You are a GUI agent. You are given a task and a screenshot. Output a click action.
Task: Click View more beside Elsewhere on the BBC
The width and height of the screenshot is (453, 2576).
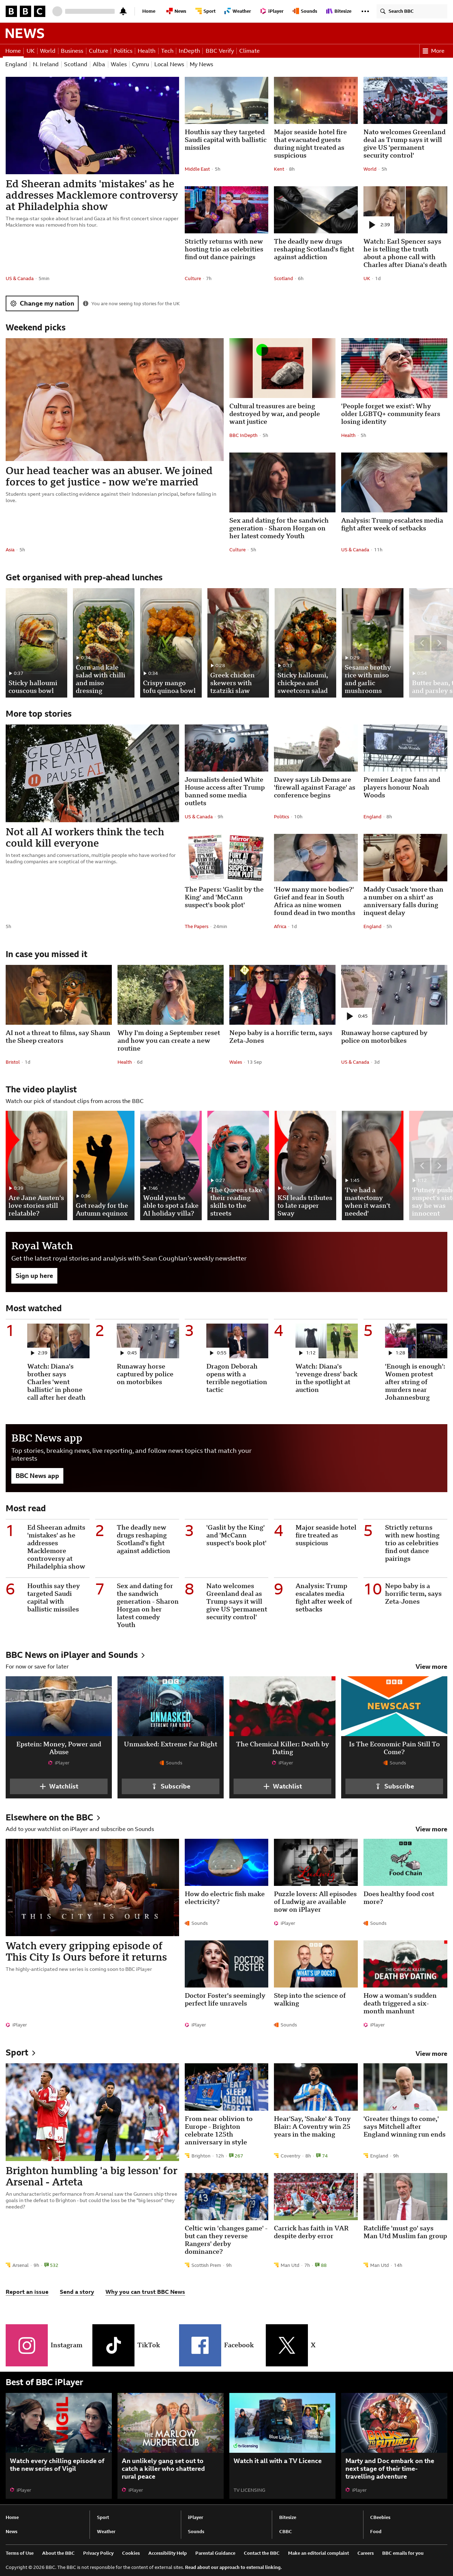431,1829
